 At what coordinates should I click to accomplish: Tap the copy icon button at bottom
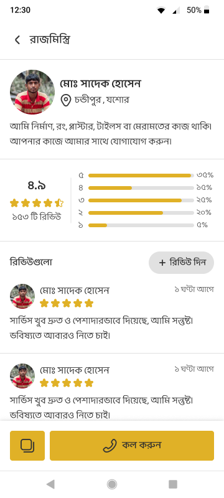pos(27,445)
